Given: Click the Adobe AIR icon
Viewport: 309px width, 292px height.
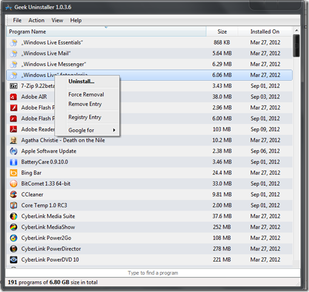Looking at the screenshot, I should click(13, 97).
